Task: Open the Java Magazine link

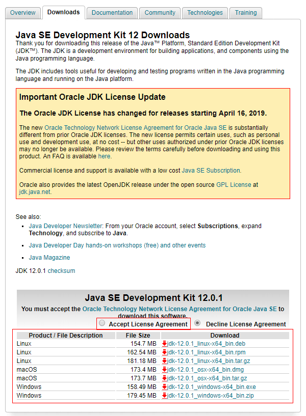Action: tap(49, 258)
